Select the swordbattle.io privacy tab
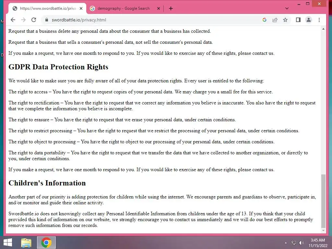This screenshot has height=249, width=332. point(47,8)
